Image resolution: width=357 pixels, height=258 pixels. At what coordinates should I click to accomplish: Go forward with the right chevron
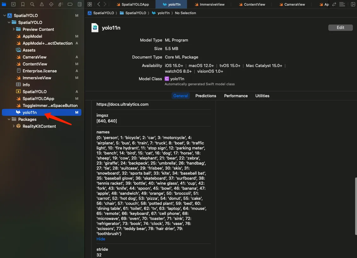point(105,4)
